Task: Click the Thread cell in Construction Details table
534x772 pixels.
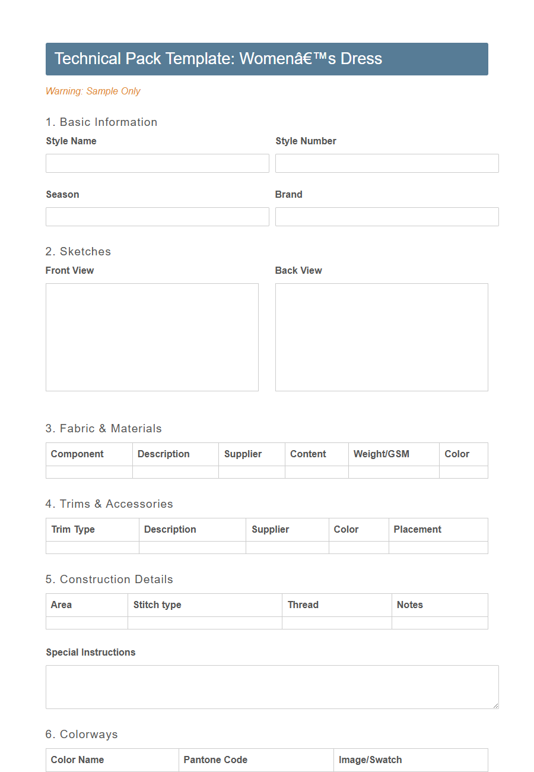Action: [336, 623]
